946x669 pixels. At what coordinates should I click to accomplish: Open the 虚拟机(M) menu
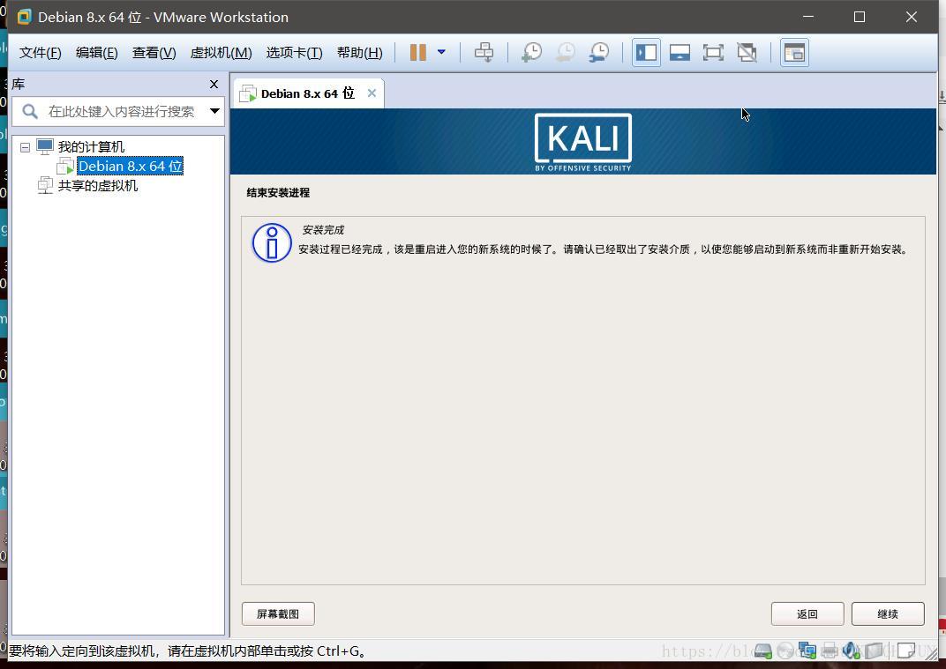(221, 53)
